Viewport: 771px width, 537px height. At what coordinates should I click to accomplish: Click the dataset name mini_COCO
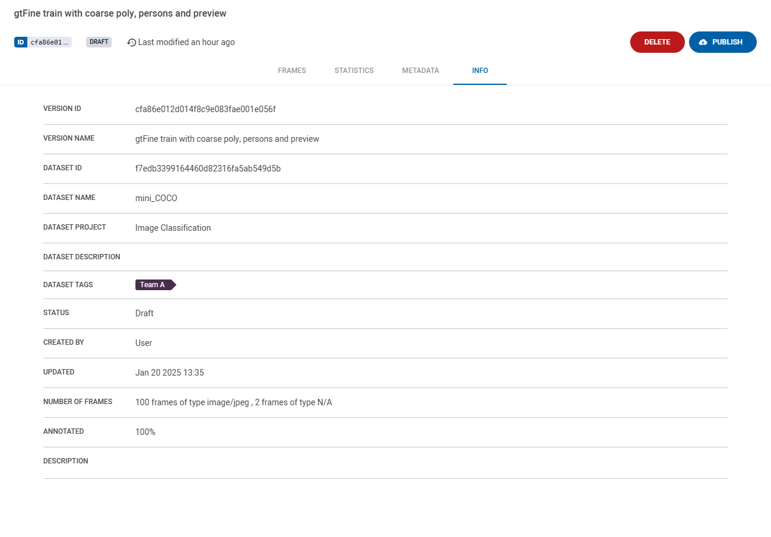click(156, 198)
